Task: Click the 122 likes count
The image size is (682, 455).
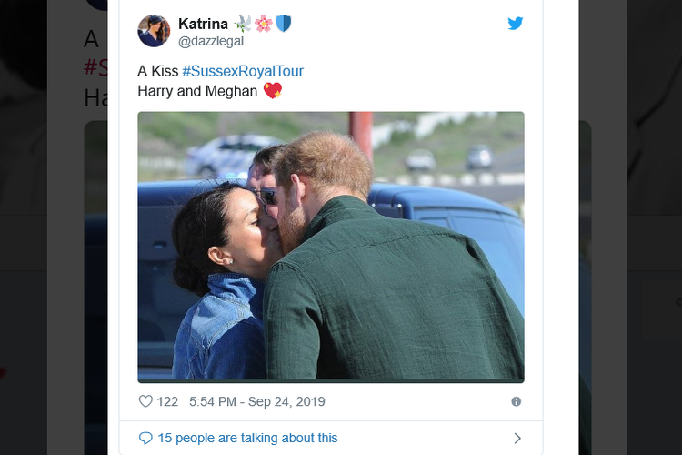Action: pos(167,401)
